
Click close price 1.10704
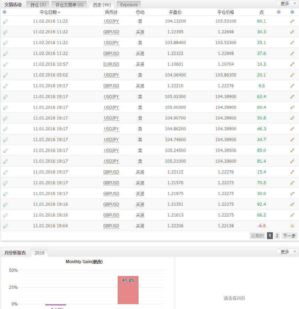click(226, 64)
